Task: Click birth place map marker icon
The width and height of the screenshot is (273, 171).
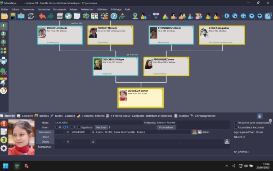Action: pyautogui.click(x=194, y=132)
